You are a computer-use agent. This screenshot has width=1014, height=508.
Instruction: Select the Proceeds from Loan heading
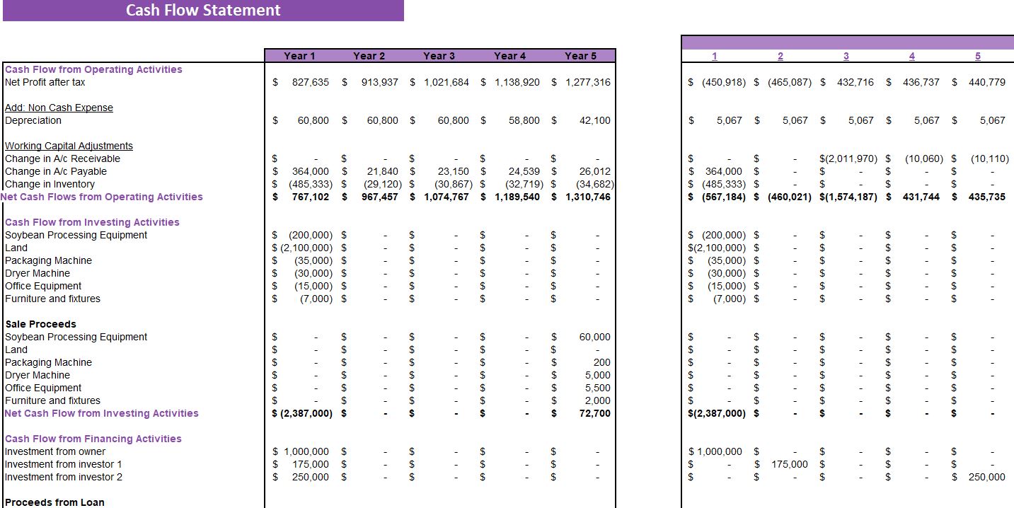click(x=53, y=502)
